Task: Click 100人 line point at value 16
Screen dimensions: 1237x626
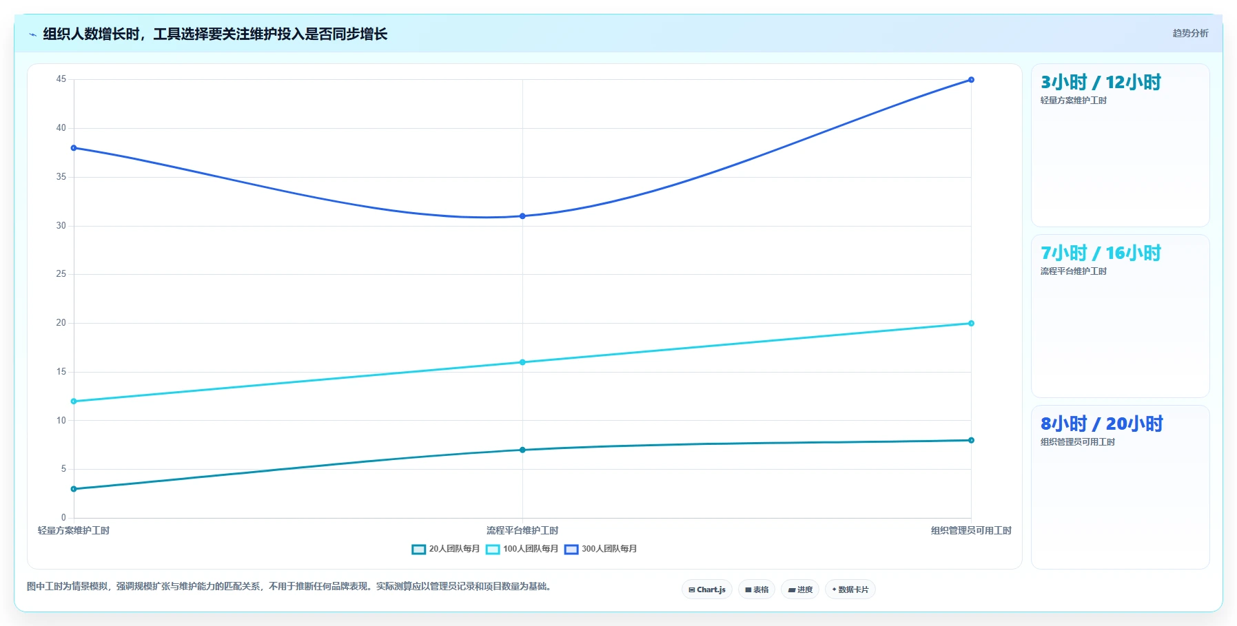Action: pos(522,362)
